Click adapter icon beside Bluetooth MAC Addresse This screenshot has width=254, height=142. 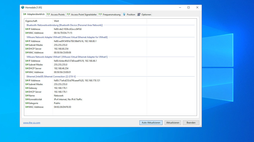[x=27, y=33]
